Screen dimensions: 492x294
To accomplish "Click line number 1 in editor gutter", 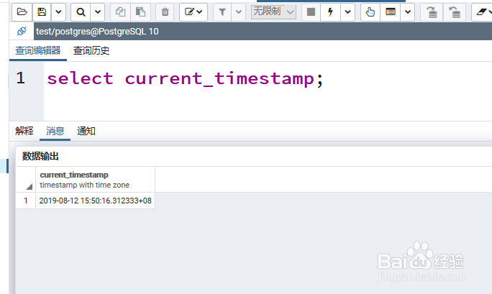I will [x=21, y=78].
